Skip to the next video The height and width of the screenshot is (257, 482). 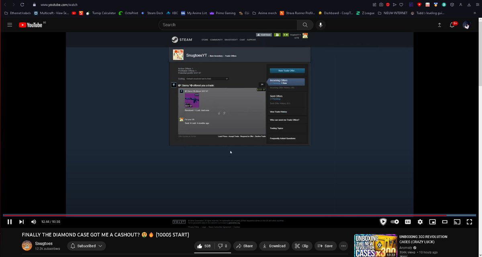(x=21, y=222)
